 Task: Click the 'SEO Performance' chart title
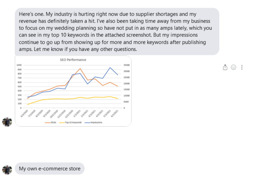click(x=73, y=60)
